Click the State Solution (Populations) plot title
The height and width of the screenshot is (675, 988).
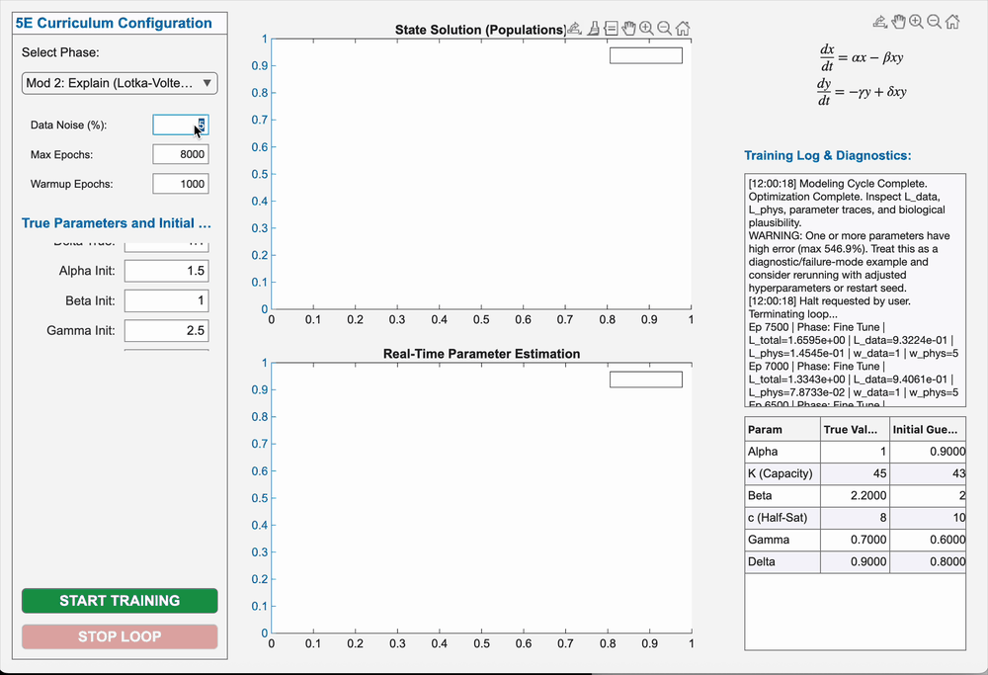[480, 30]
